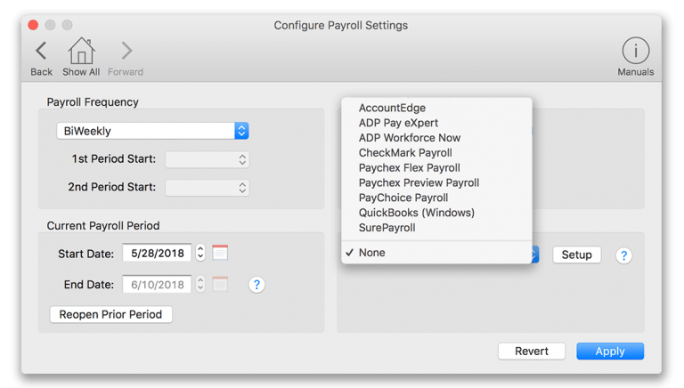Open Start Date calendar picker icon
Image resolution: width=684 pixels, height=388 pixels.
220,253
